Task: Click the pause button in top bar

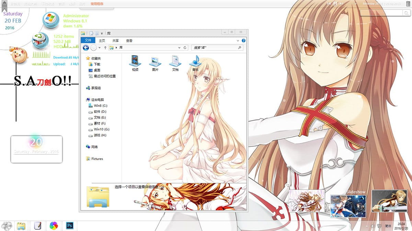Action: [x=335, y=3]
